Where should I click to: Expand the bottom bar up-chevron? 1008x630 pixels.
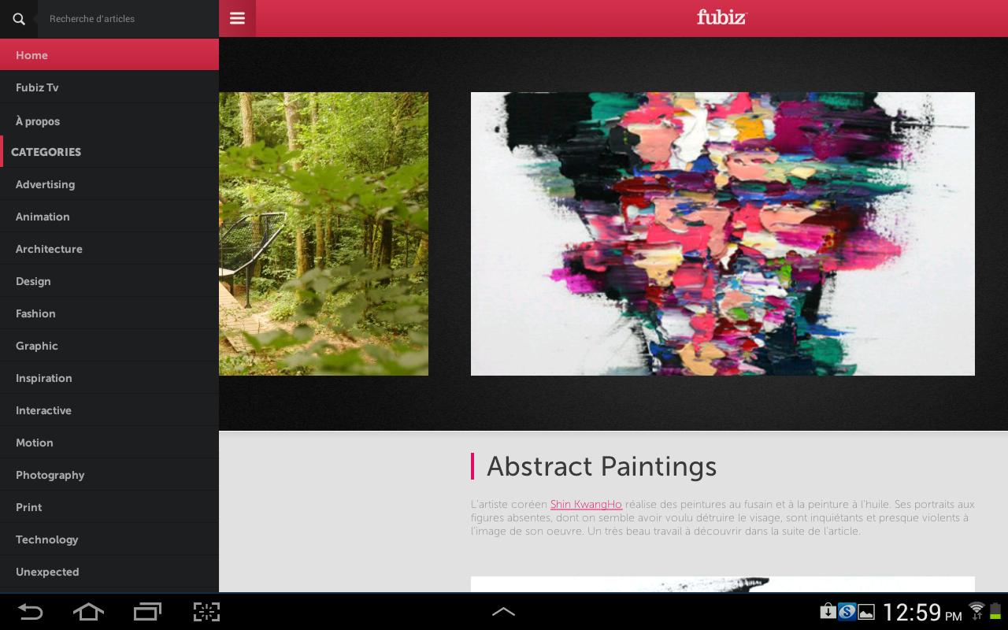(503, 611)
